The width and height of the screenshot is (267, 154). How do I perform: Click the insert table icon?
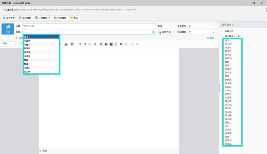click(111, 44)
